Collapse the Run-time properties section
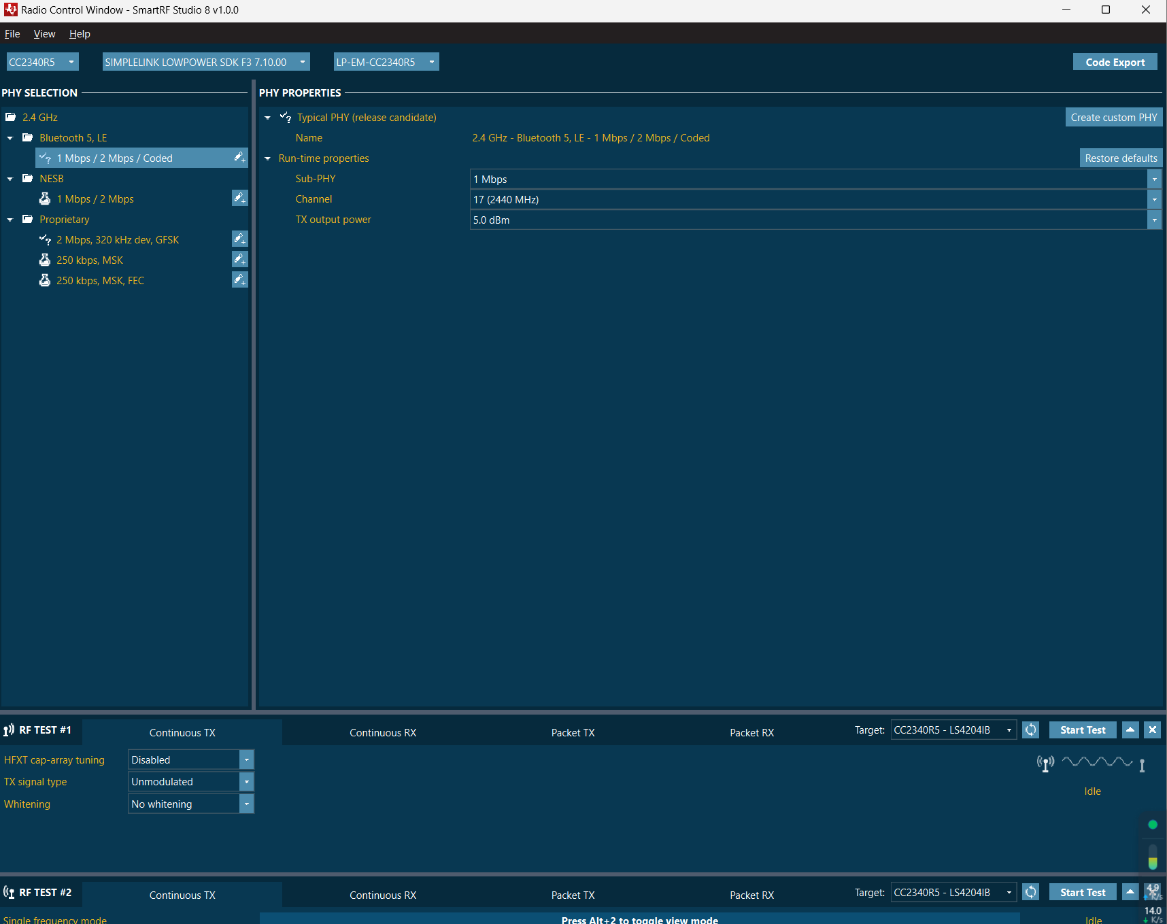Viewport: 1167px width, 924px height. point(267,158)
